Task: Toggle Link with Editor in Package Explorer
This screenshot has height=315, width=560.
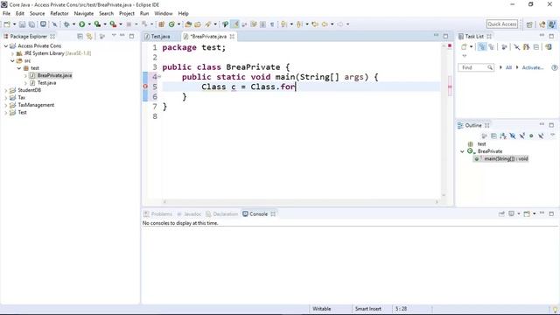Action: 89,37
